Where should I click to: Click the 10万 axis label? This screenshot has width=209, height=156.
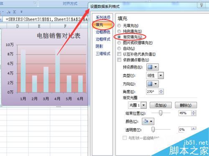(x=10, y=45)
